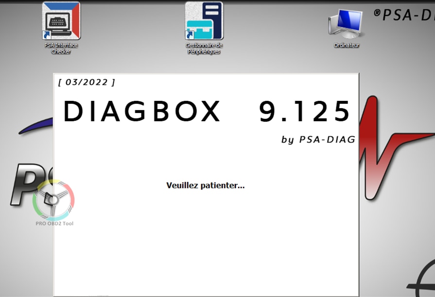Image resolution: width=435 pixels, height=297 pixels.
Task: Click the [ 03/2022 ] date label
Action: 87,82
